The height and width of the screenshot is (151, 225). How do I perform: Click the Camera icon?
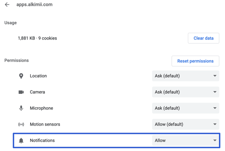(x=21, y=92)
